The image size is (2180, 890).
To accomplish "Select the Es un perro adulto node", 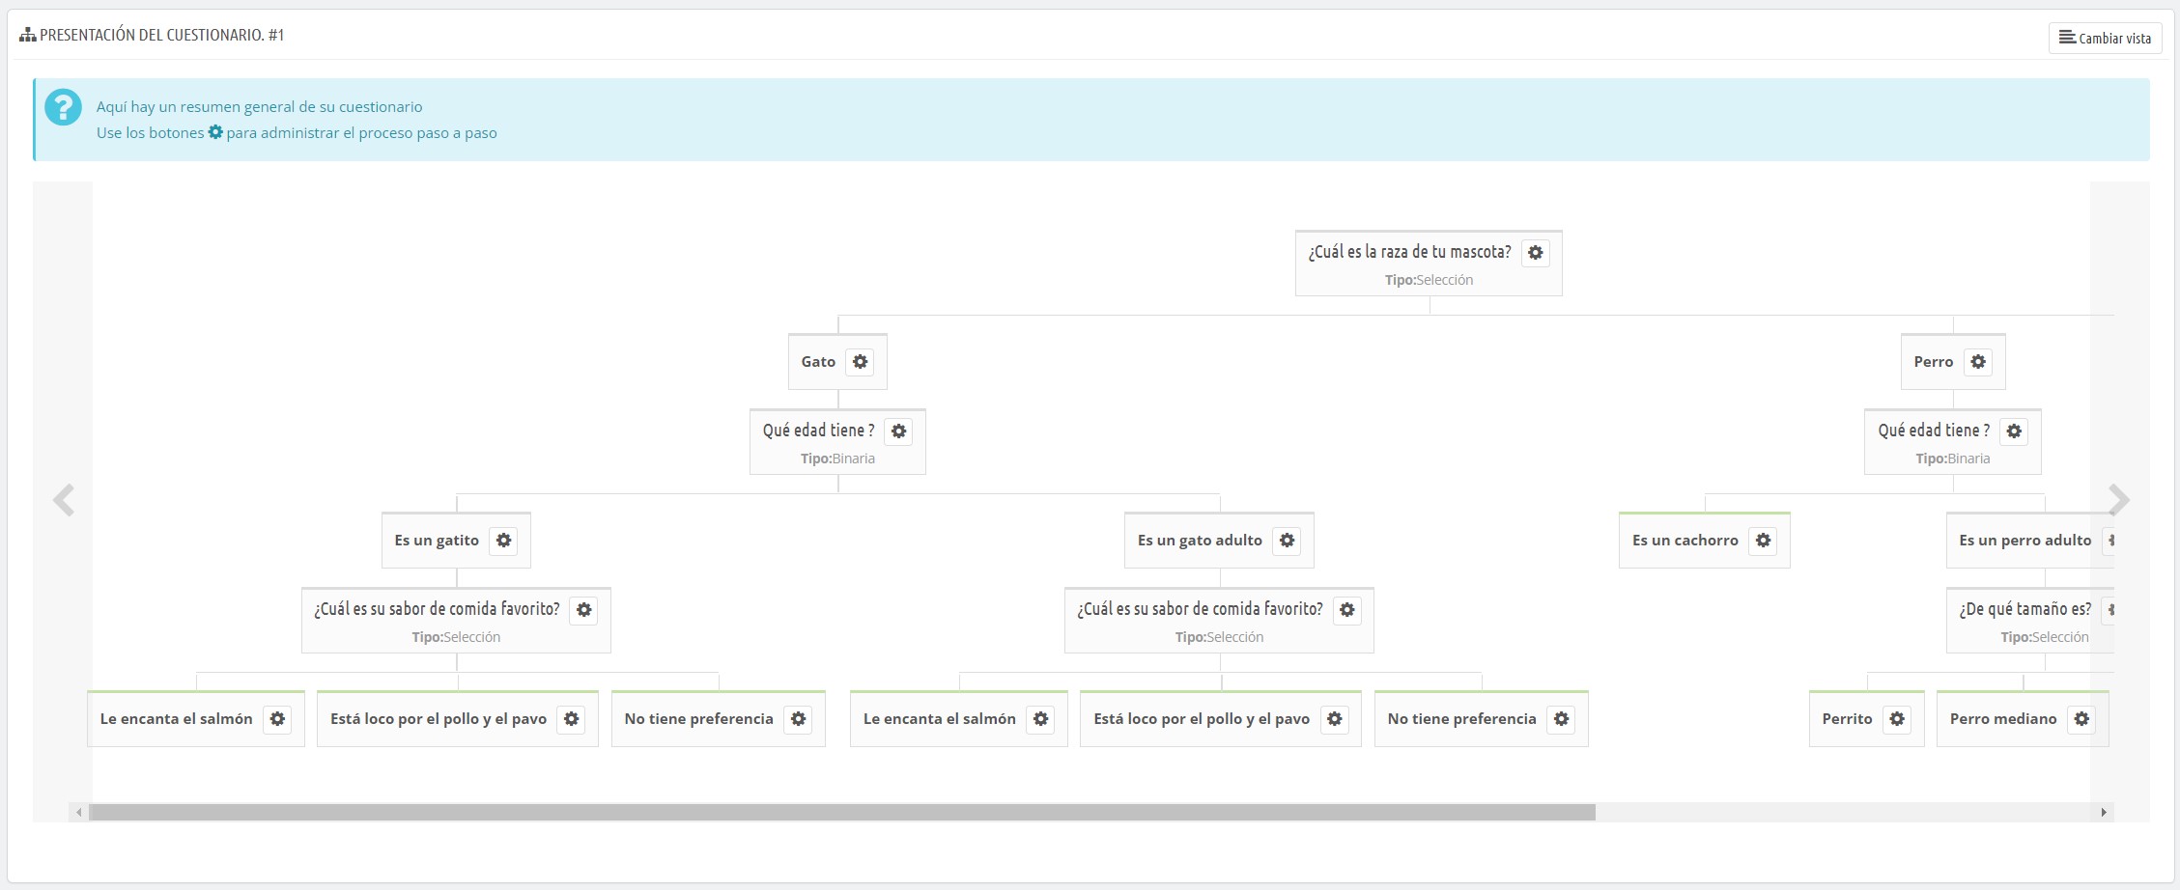I will pyautogui.click(x=2024, y=541).
